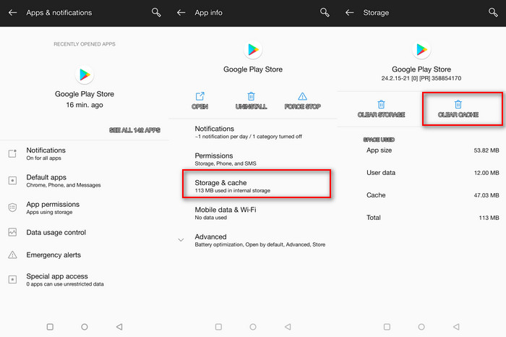Clear storage for Google Play Store
The height and width of the screenshot is (337, 506).
(381, 108)
